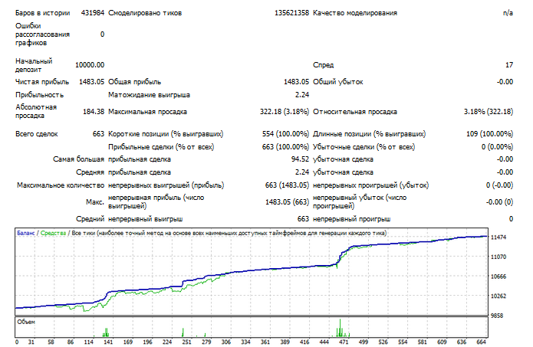This screenshot has height=347, width=533.
Task: Click the 9858 value on the chart axis
Action: pyautogui.click(x=497, y=316)
